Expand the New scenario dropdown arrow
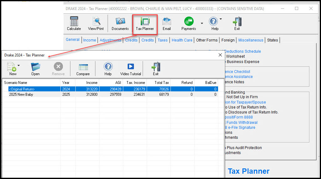The width and height of the screenshot is (321, 179). click(x=19, y=65)
